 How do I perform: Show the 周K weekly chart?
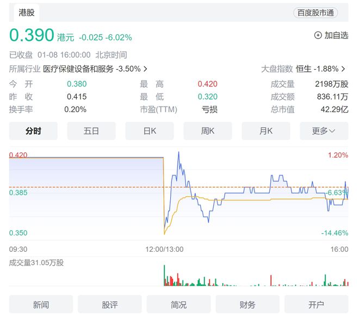point(208,131)
